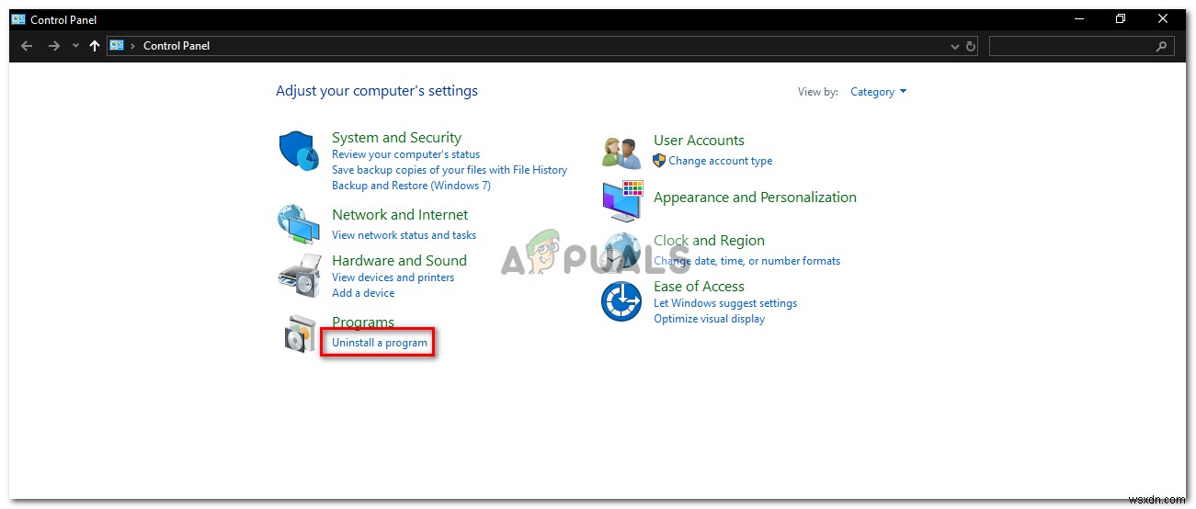Image resolution: width=1196 pixels, height=509 pixels.
Task: Open Save backup copies with File History
Action: [x=450, y=170]
